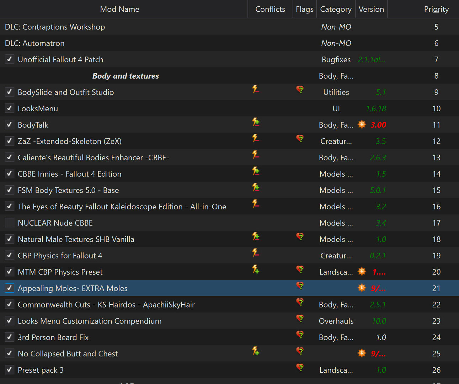Uncheck Looks Menu Customization Compendium mod

point(10,321)
